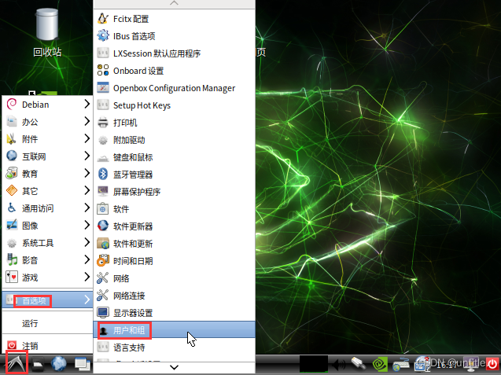This screenshot has height=375, width=501.
Task: Expand the 游戏 submenu arrow
Action: 87,277
